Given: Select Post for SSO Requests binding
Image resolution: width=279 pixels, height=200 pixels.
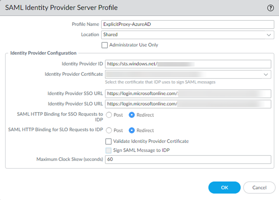Looking at the screenshot, I should tap(109, 115).
